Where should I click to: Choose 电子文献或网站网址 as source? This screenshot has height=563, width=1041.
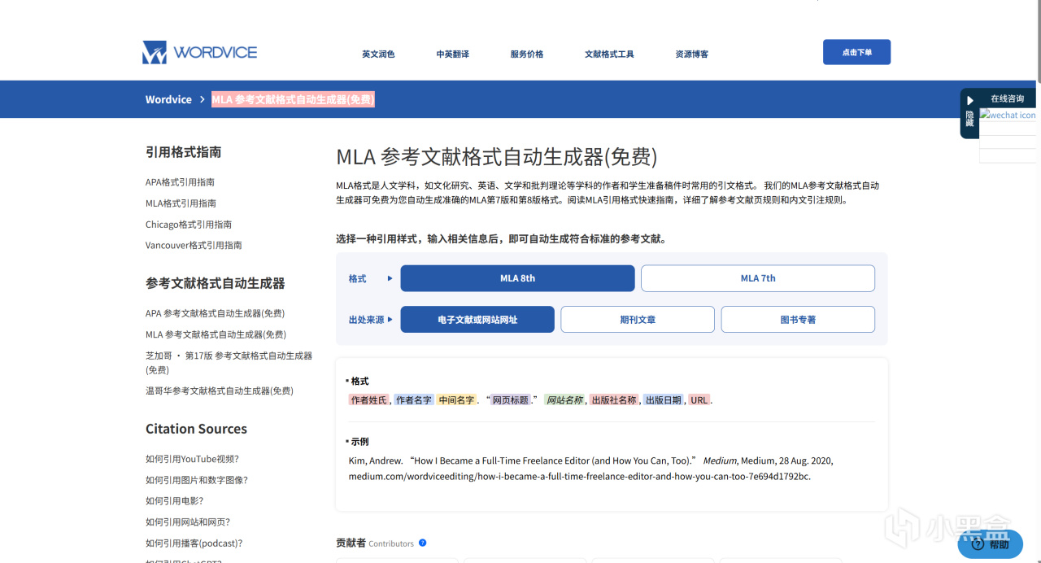coord(477,320)
